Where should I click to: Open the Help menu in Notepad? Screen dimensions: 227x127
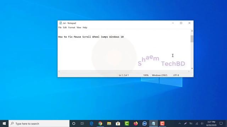coord(85,28)
